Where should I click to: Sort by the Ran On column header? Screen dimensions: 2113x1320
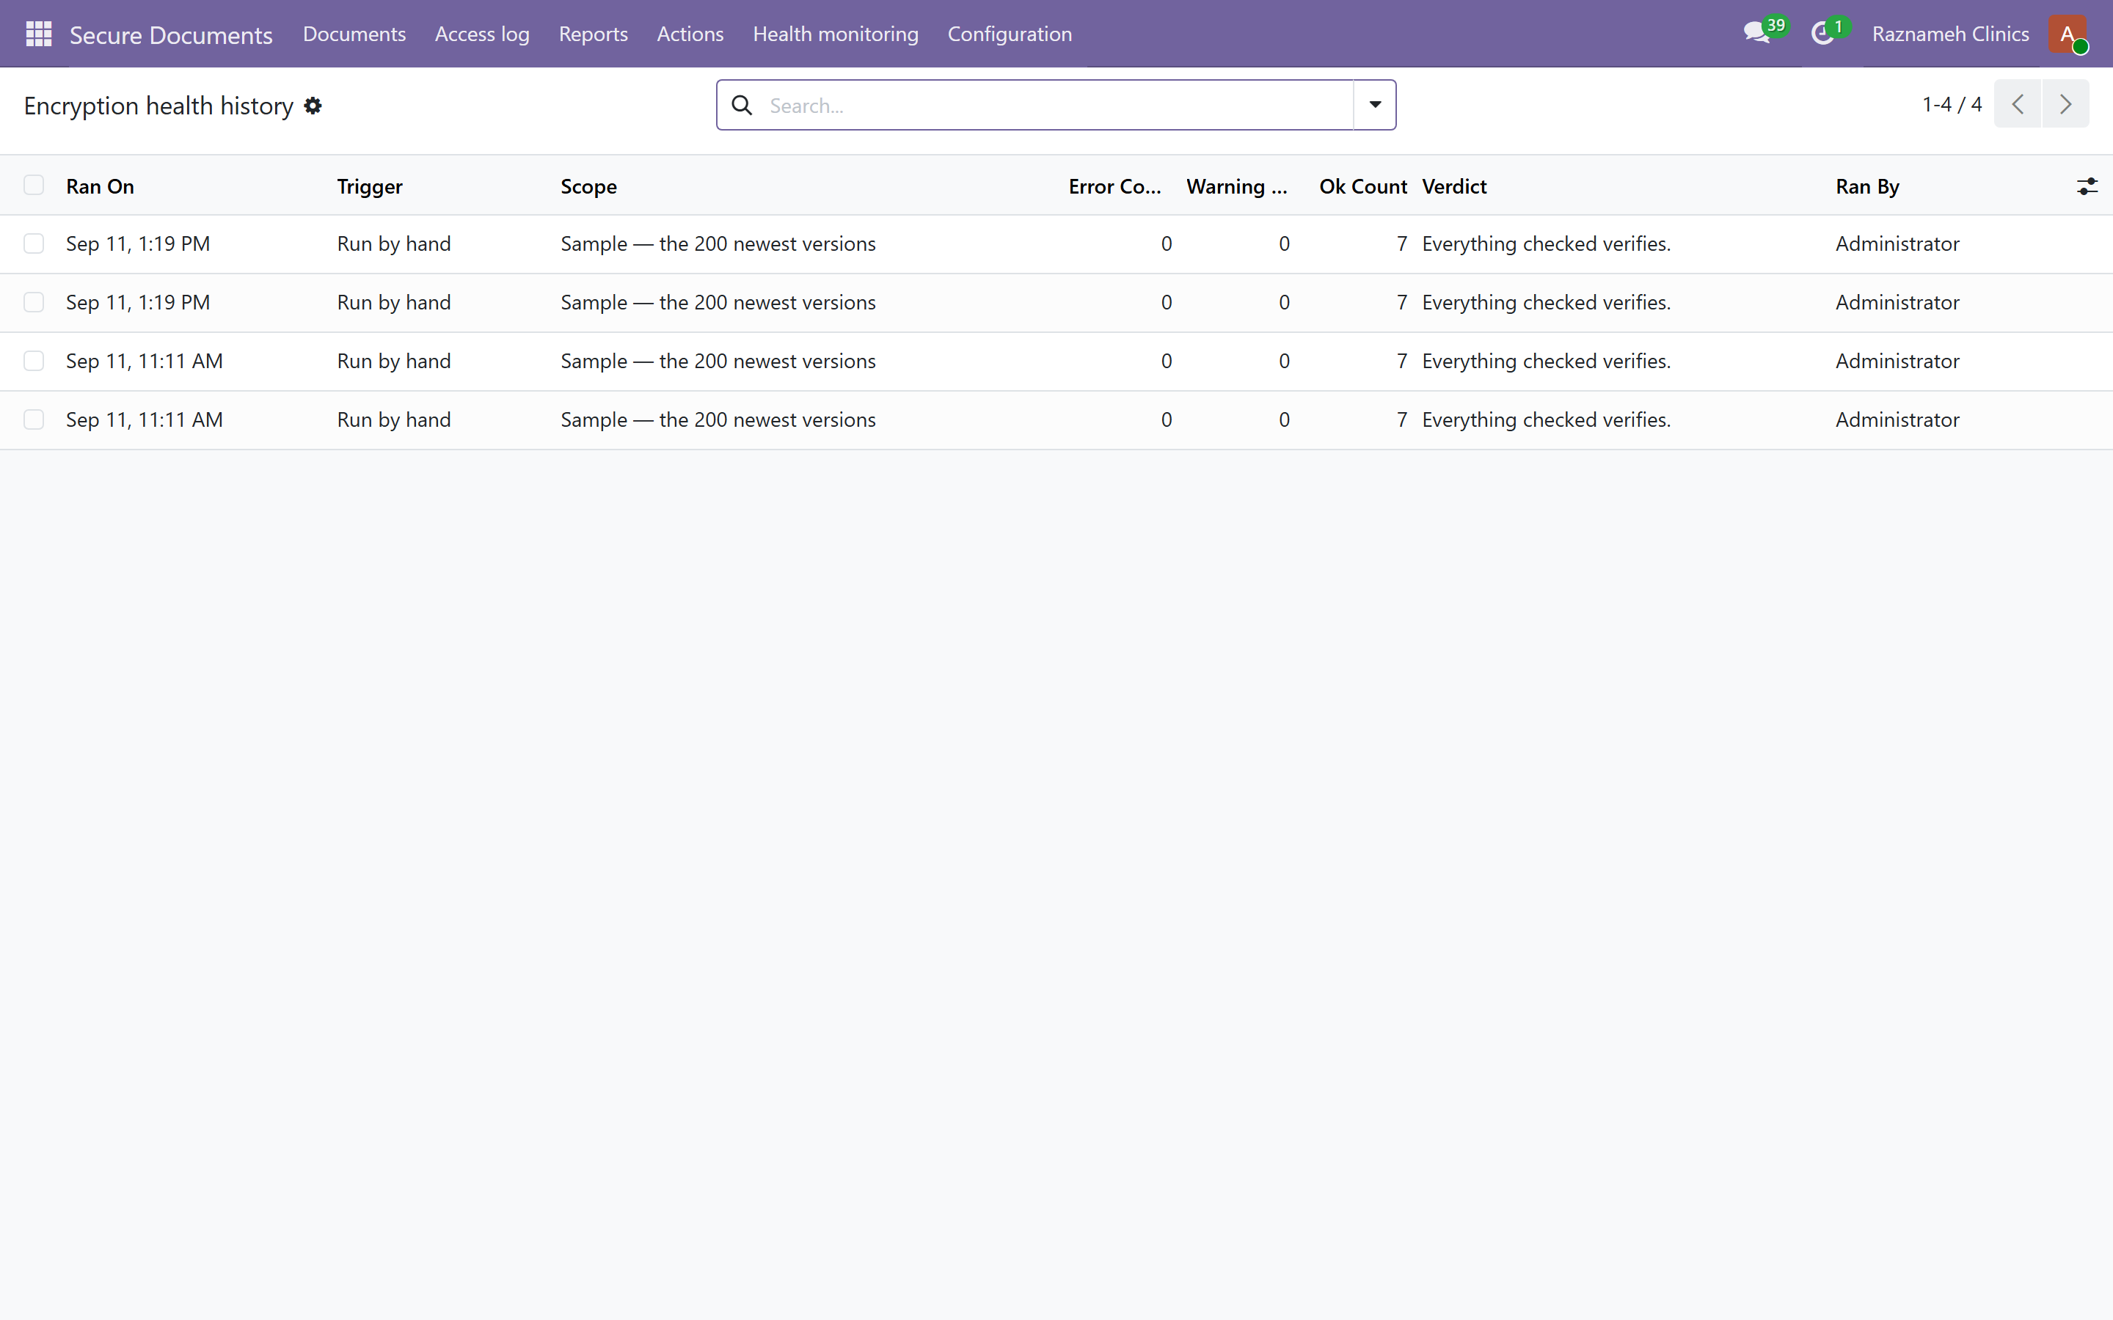[101, 186]
